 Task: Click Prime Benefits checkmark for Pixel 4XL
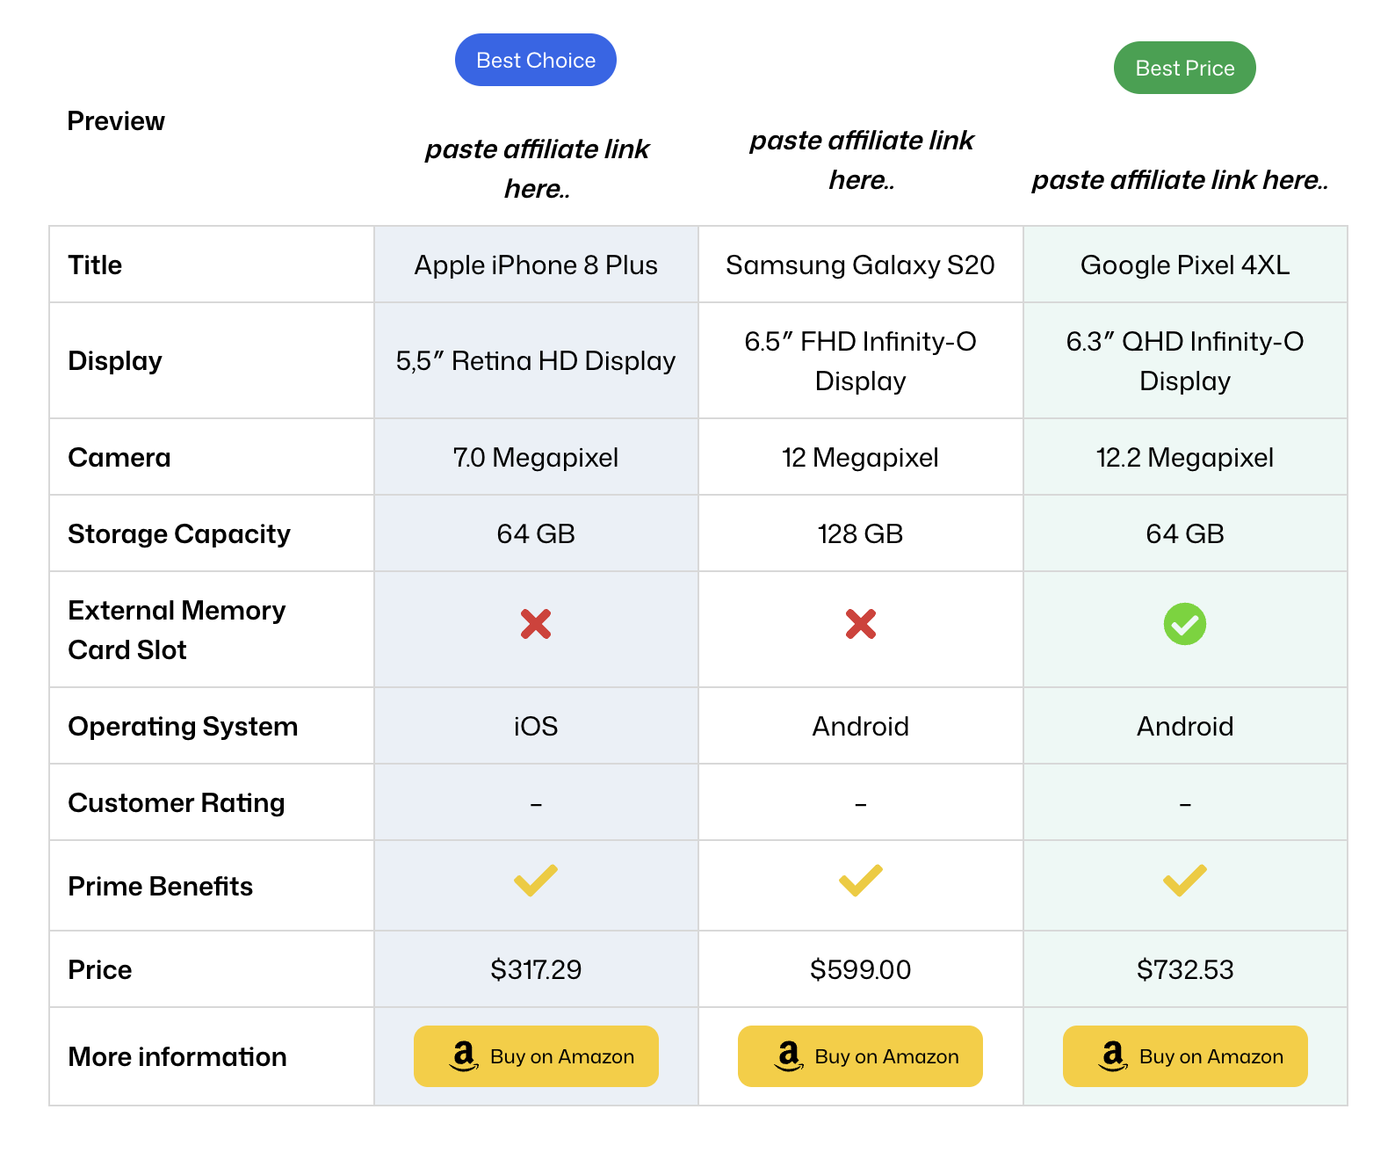[x=1185, y=881]
